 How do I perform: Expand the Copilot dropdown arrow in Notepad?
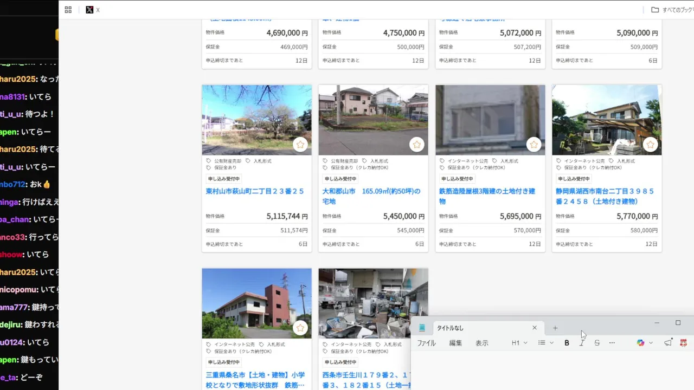[651, 343]
